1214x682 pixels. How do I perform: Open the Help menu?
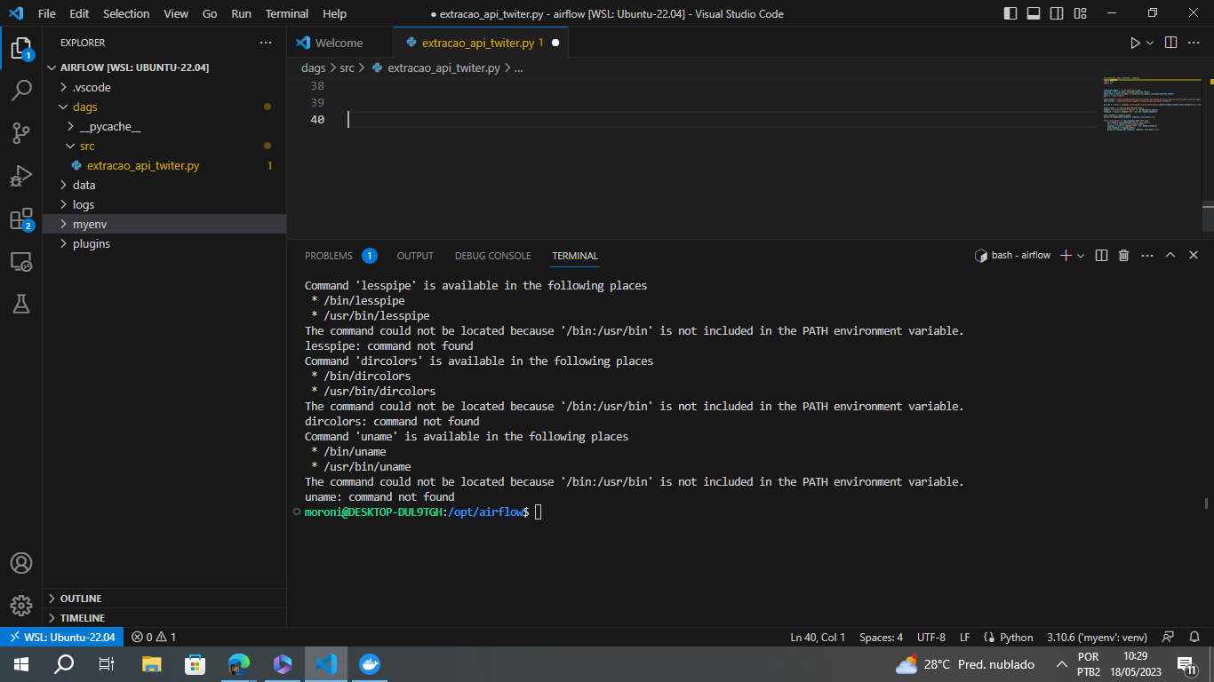pos(335,13)
